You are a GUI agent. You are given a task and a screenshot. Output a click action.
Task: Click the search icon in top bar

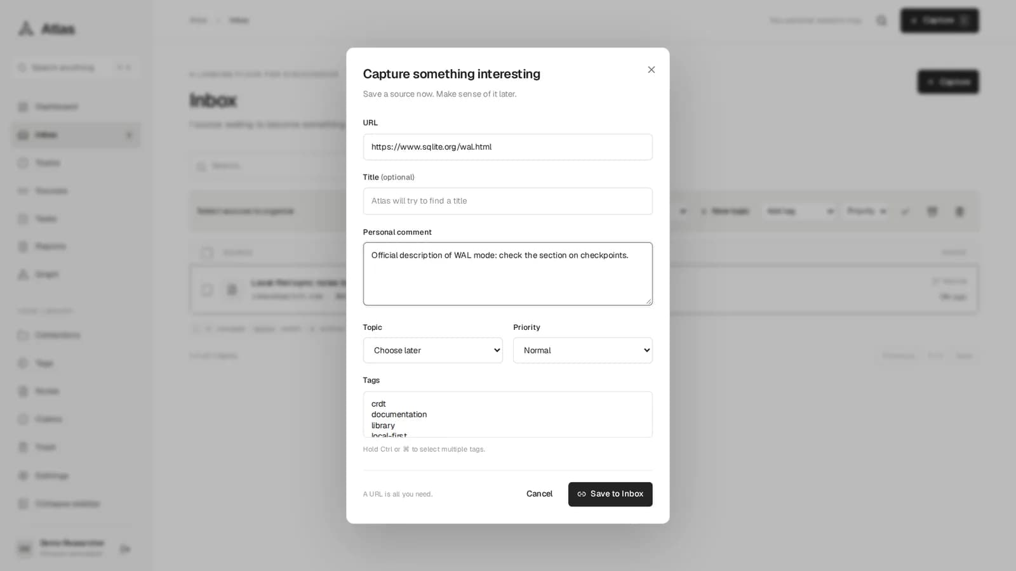coord(881,20)
